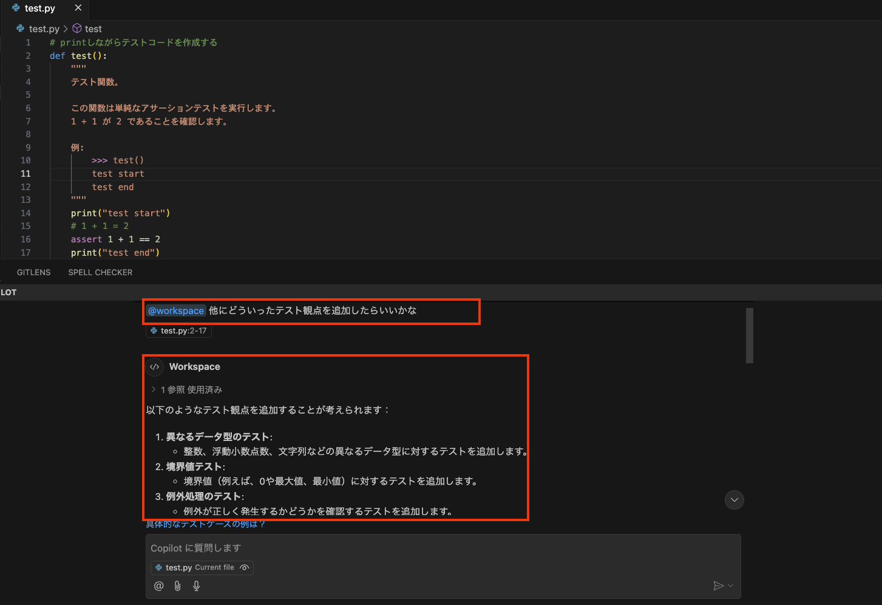Click the @ mention icon in chat input
The width and height of the screenshot is (882, 605).
click(x=158, y=586)
